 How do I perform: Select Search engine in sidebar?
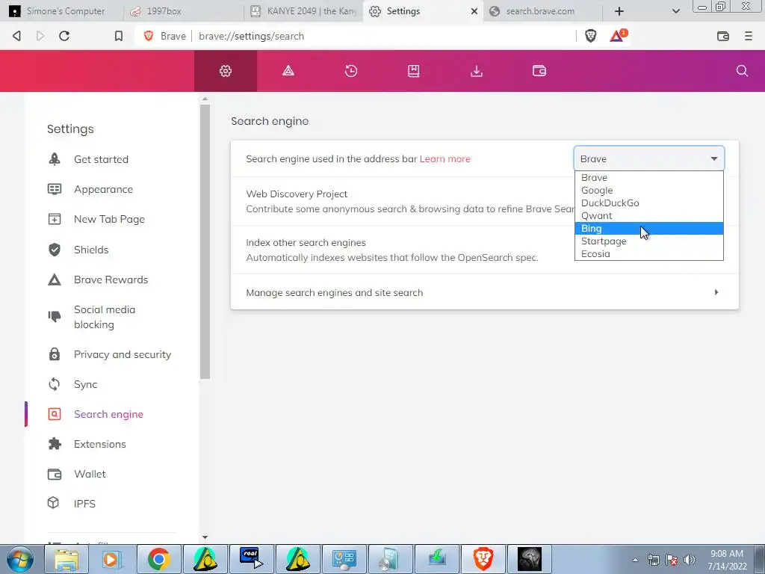tap(108, 414)
